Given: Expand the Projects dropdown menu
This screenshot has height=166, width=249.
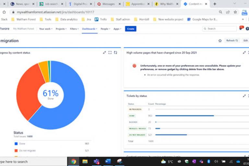Looking at the screenshot, I should coord(61,29).
